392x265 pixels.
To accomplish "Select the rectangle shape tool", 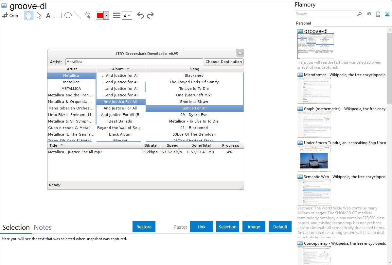I will pos(58,15).
